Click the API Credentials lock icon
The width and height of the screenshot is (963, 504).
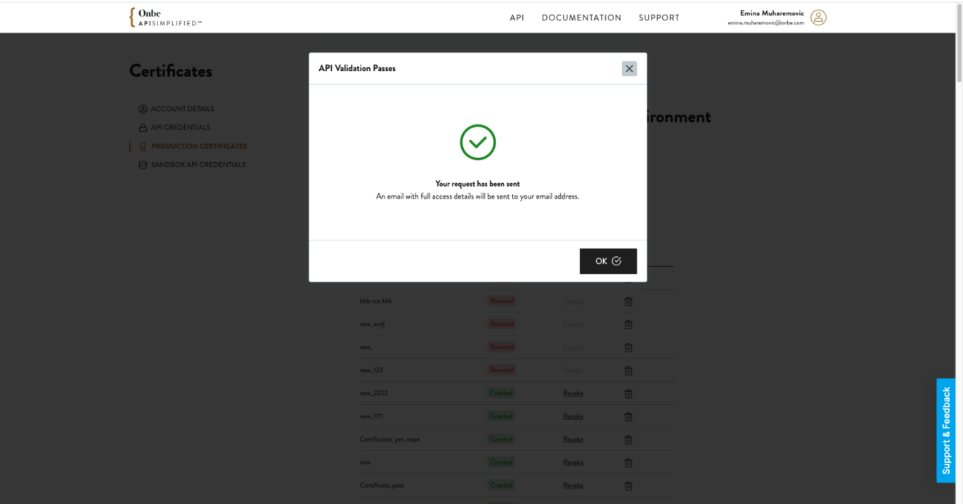pyautogui.click(x=143, y=128)
